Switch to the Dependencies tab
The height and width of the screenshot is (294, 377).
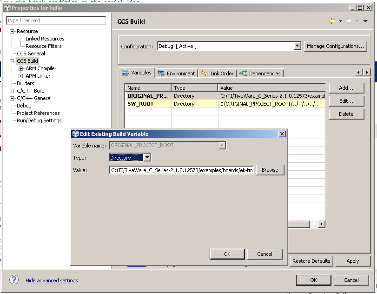coord(260,73)
